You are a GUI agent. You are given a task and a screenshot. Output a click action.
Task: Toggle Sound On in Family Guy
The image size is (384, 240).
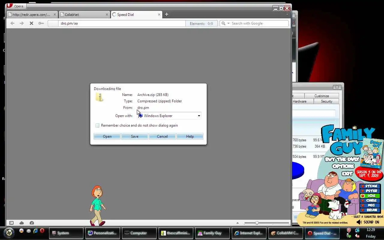(x=368, y=222)
